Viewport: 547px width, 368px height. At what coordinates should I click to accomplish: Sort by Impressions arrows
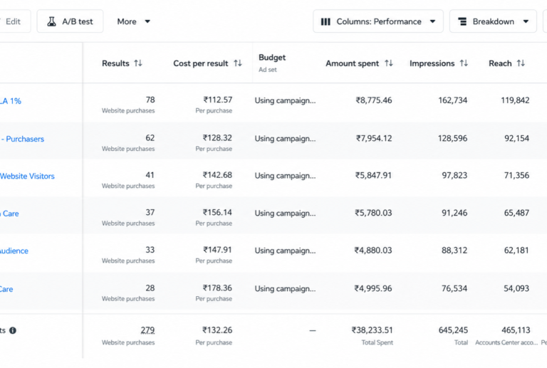click(x=464, y=63)
